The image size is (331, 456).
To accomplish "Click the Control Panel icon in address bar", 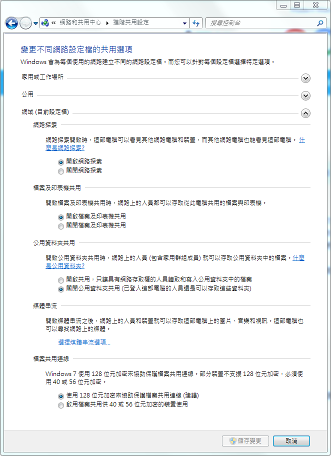I will coord(45,22).
